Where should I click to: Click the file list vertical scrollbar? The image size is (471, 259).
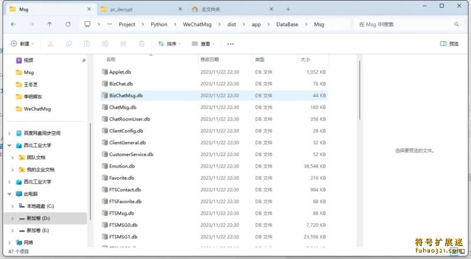[359, 90]
